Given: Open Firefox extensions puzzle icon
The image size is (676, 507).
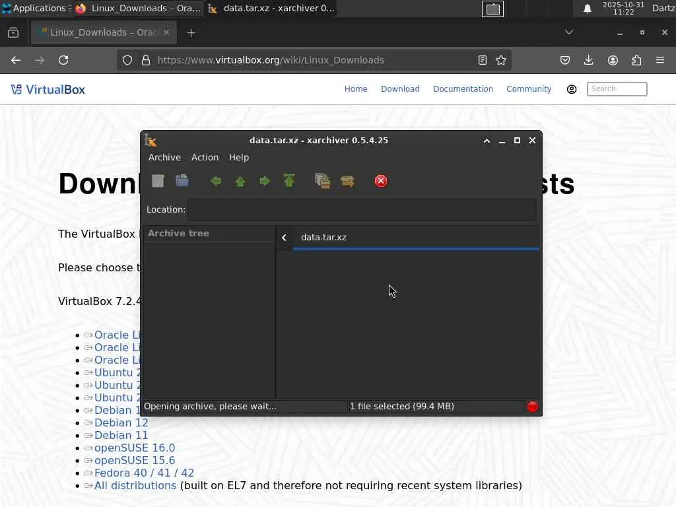Looking at the screenshot, I should (636, 60).
